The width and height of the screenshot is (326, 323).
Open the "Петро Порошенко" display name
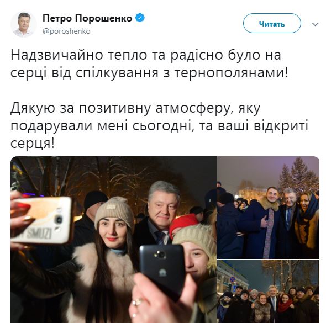[x=87, y=18]
